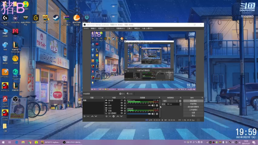
Task: Click the 退出 exit button
Action: (x=193, y=116)
